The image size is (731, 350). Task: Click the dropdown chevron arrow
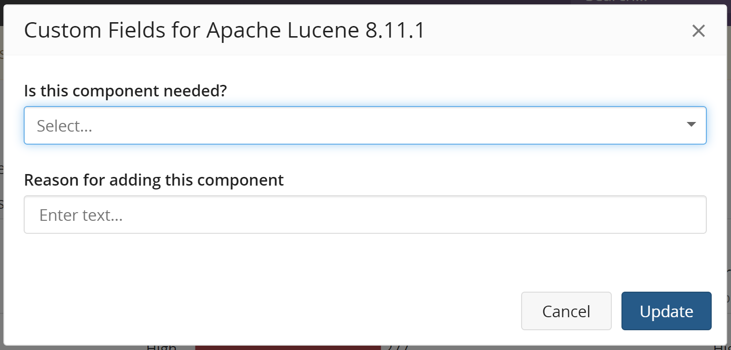tap(691, 124)
